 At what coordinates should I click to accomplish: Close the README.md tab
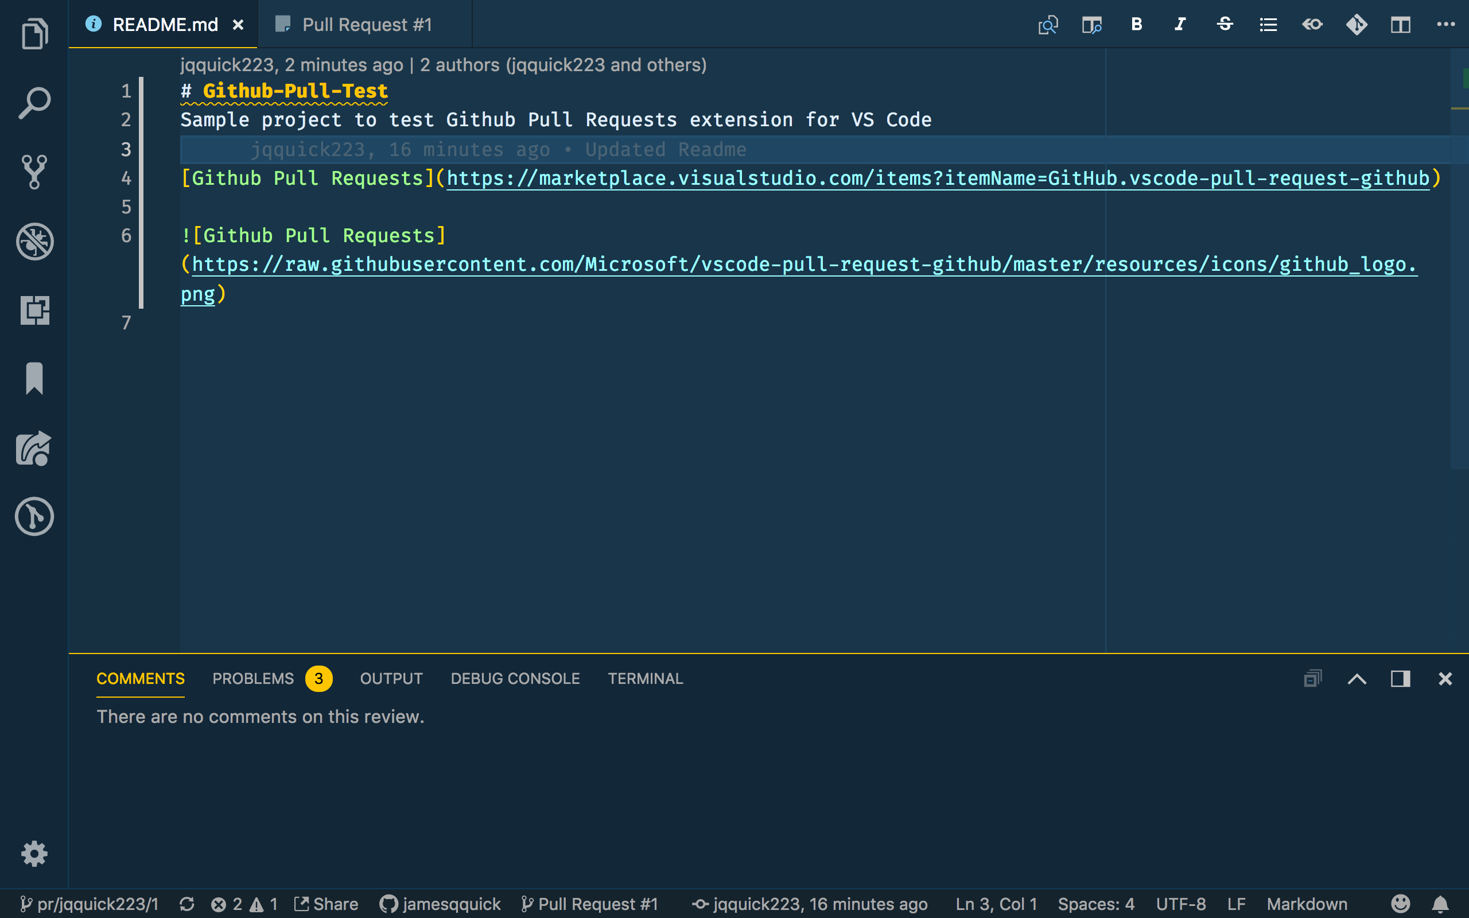pyautogui.click(x=238, y=25)
